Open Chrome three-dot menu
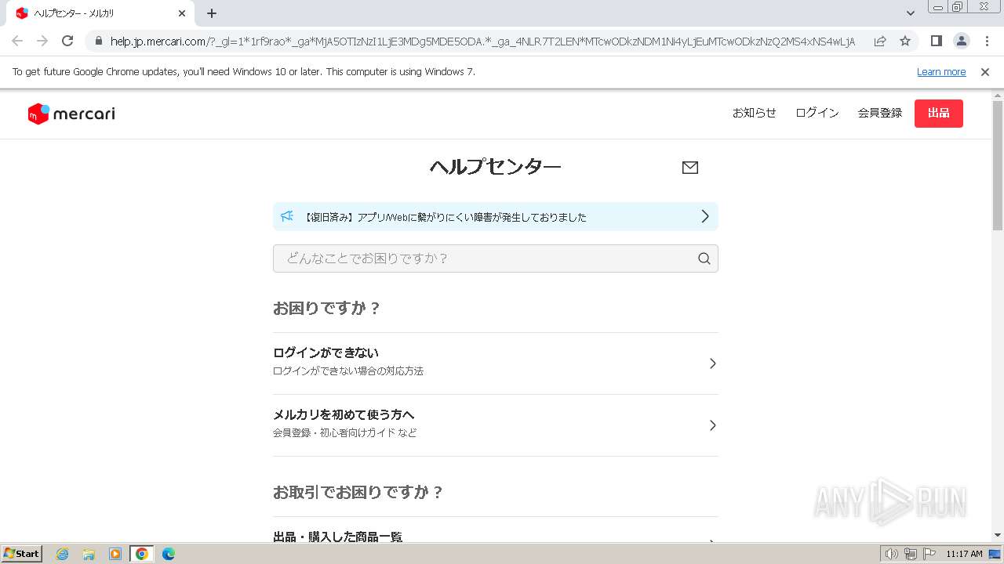This screenshot has width=1004, height=564. tap(987, 41)
